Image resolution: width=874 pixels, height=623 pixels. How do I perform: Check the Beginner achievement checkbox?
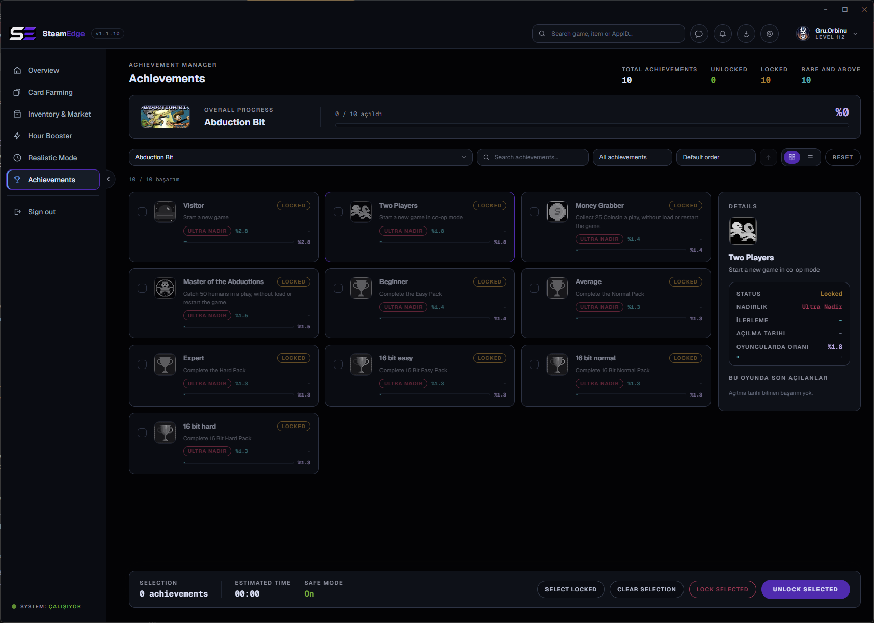click(338, 288)
